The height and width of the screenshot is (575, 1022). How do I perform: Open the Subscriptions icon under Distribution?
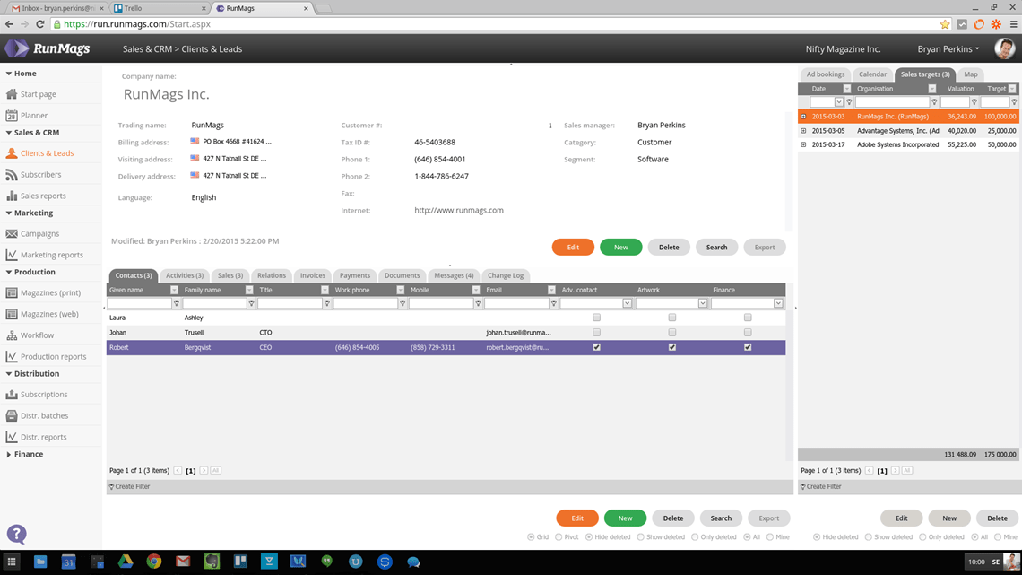(11, 395)
